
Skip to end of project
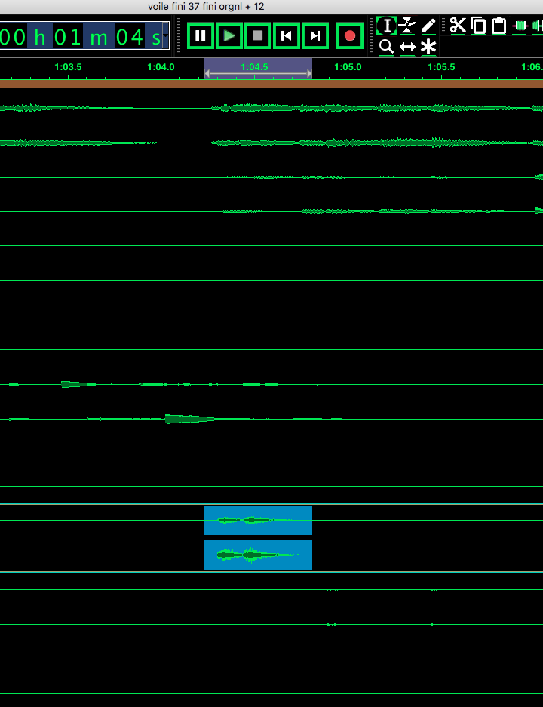315,35
